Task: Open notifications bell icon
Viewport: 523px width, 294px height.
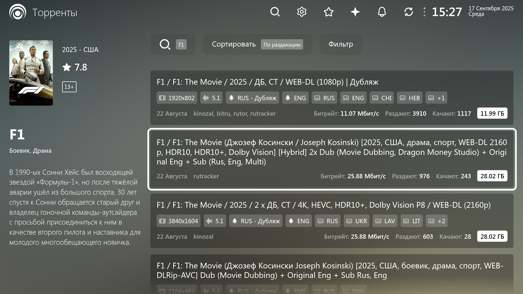Action: point(382,12)
